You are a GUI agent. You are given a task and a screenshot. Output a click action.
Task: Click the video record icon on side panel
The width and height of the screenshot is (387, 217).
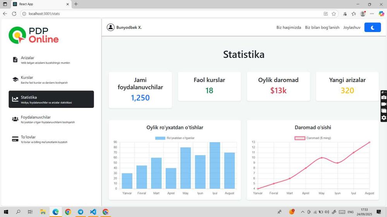[384, 104]
